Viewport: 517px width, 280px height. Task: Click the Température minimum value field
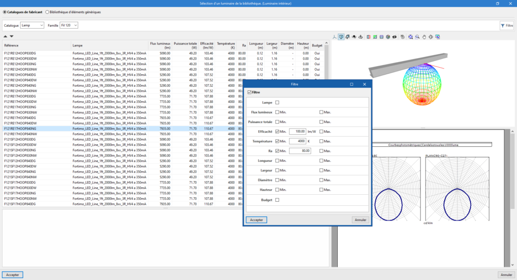click(x=298, y=141)
